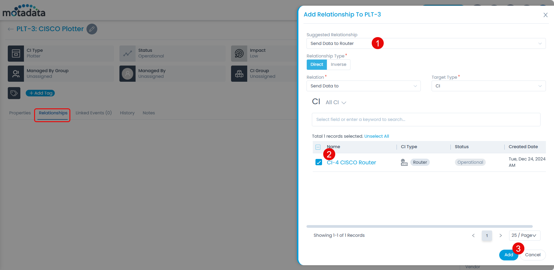Expand the Relation dropdown showing Send Data to
Image resolution: width=554 pixels, height=270 pixels.
(x=363, y=86)
